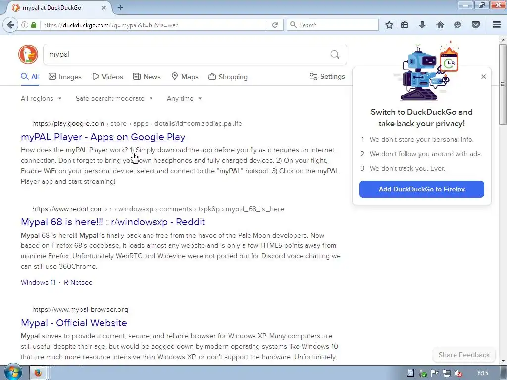Click the www.mypal-browser.org URL text
The width and height of the screenshot is (507, 380).
(x=80, y=310)
